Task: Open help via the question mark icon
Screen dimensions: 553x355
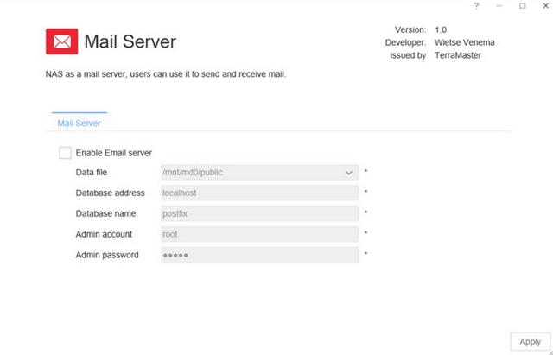Action: coord(476,6)
